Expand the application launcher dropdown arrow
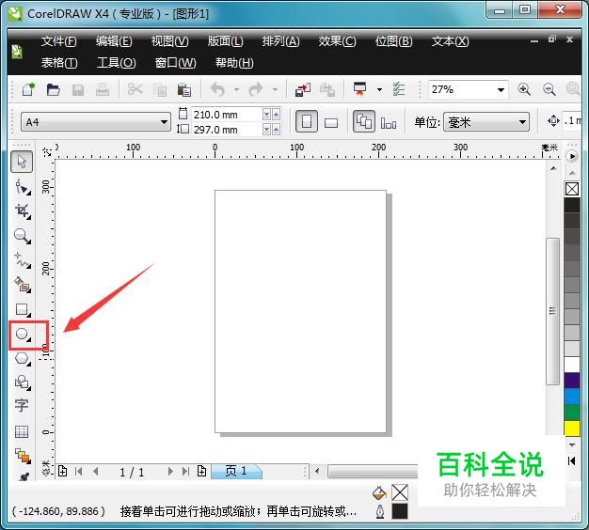The image size is (589, 530). [379, 89]
